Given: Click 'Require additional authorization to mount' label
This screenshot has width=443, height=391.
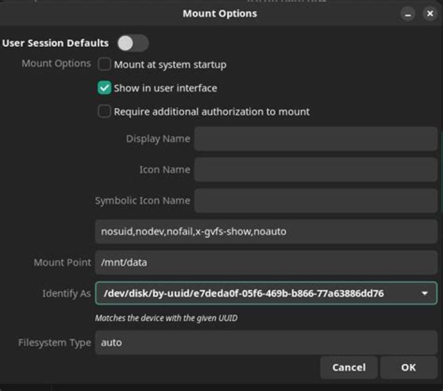Looking at the screenshot, I should point(212,112).
